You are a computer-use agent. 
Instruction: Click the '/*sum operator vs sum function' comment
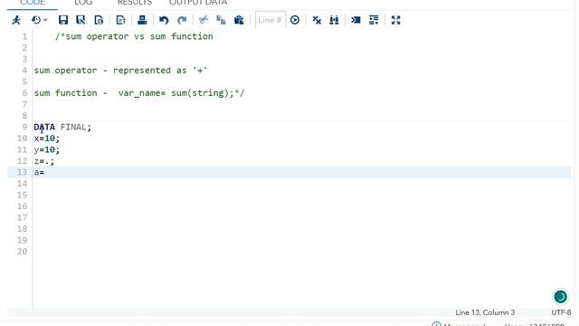pyautogui.click(x=134, y=36)
